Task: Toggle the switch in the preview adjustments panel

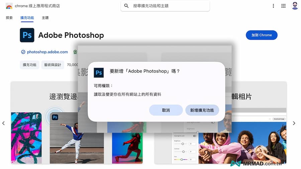Action: (x=194, y=136)
